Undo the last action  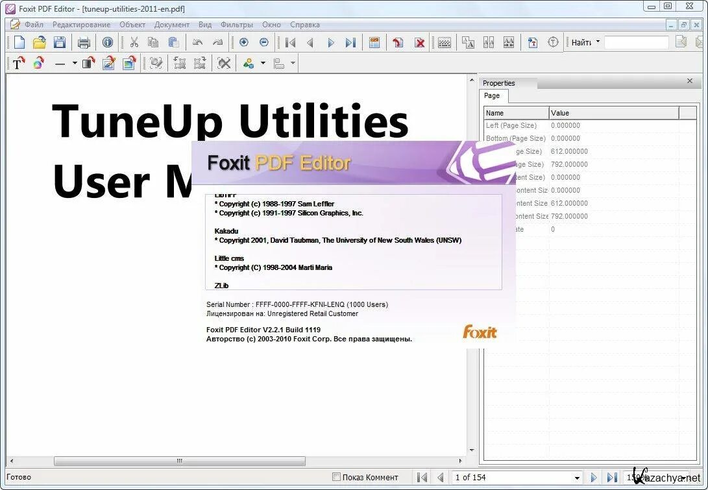tap(197, 42)
